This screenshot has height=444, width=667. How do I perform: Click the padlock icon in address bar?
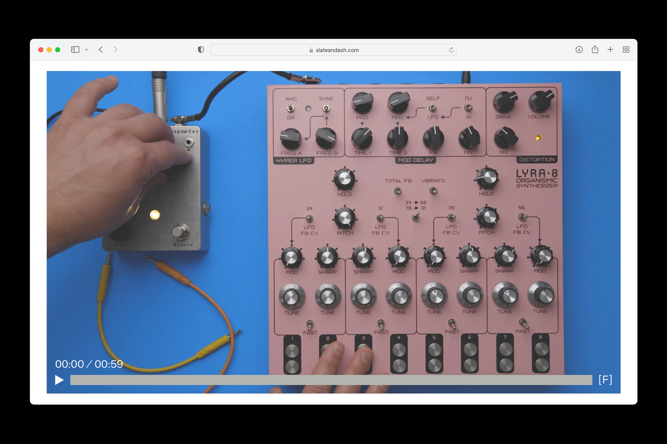click(311, 50)
